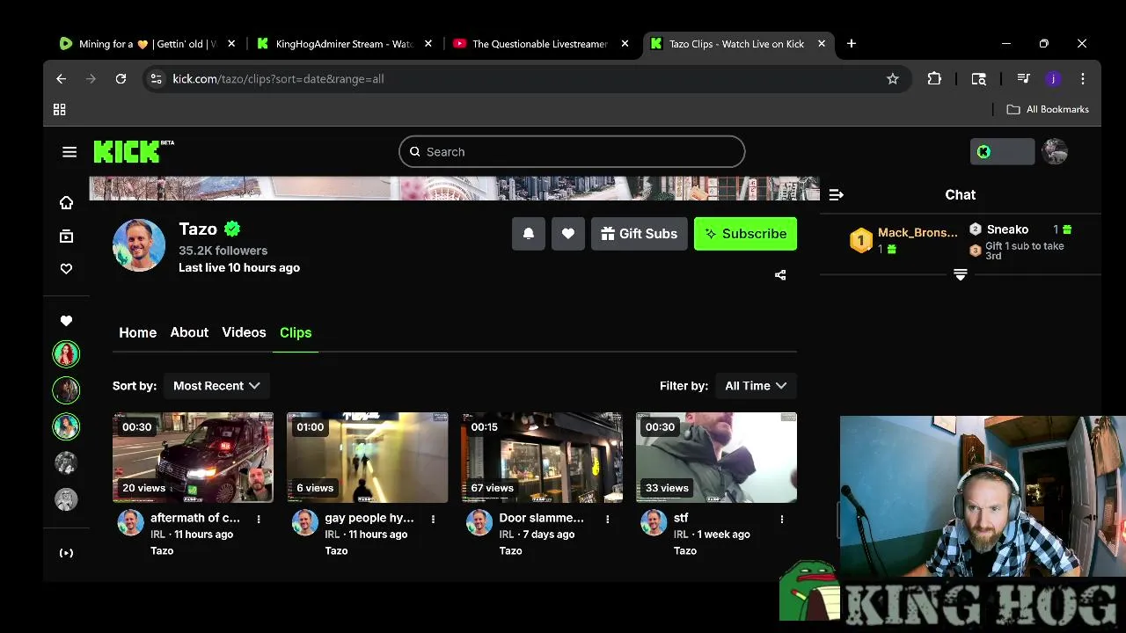This screenshot has height=633, width=1126.
Task: Play the 'aftermath of c...' clip thumbnail
Action: 193,457
